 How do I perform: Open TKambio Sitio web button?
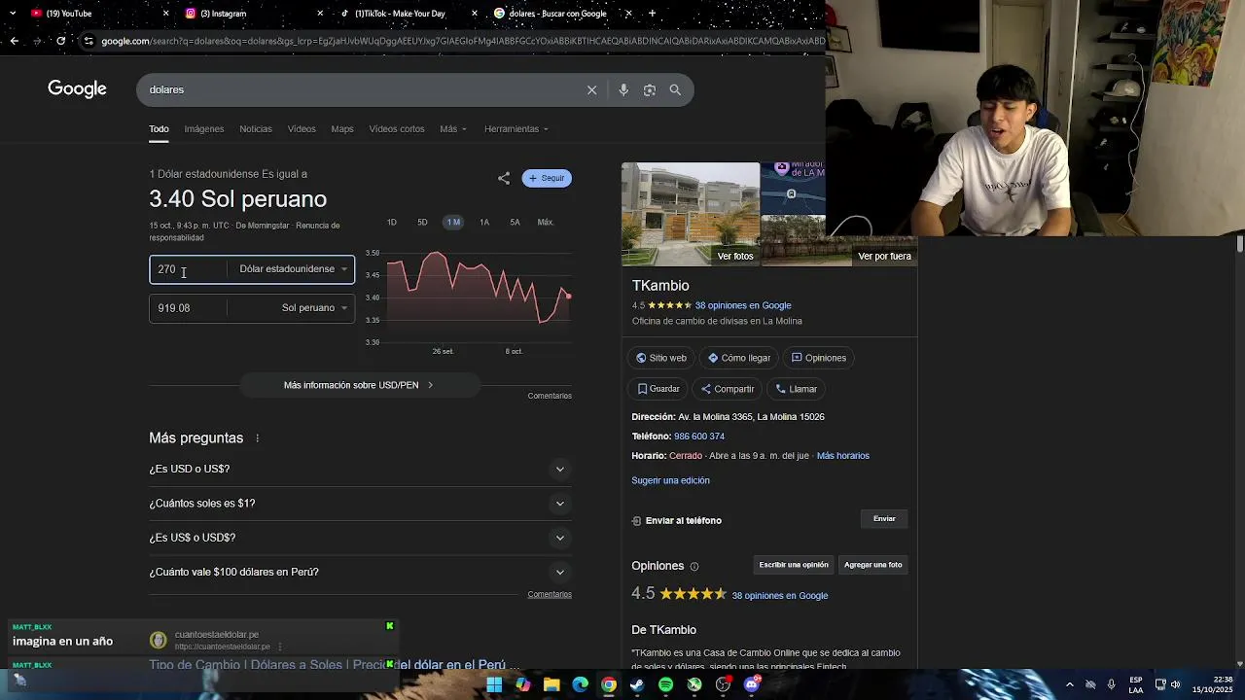(661, 358)
